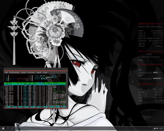Click the terminal's vertical scrollbar
This screenshot has height=131, width=164.
pos(67,90)
